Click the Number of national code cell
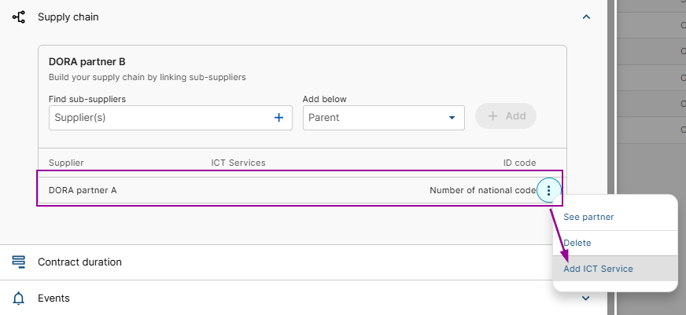Viewport: 686px width, 315px height. pos(481,190)
